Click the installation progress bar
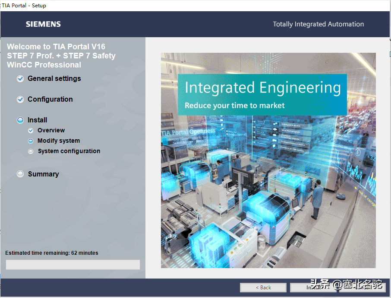Viewport: 391px width, 298px height. [x=73, y=265]
